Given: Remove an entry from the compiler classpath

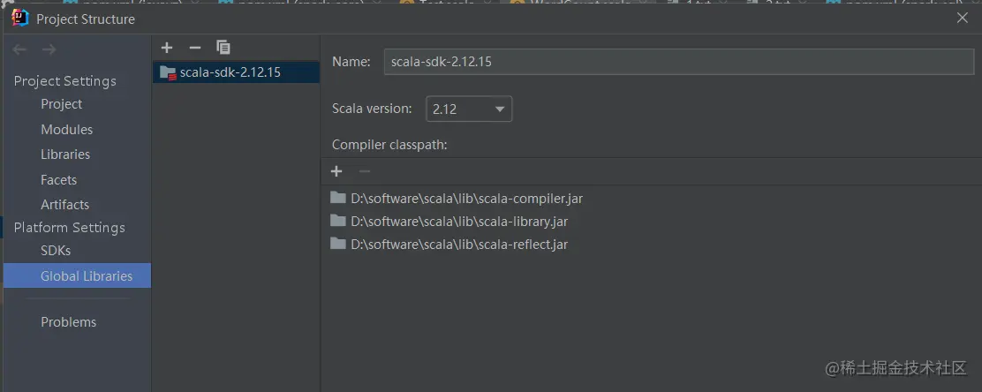Looking at the screenshot, I should tap(365, 171).
